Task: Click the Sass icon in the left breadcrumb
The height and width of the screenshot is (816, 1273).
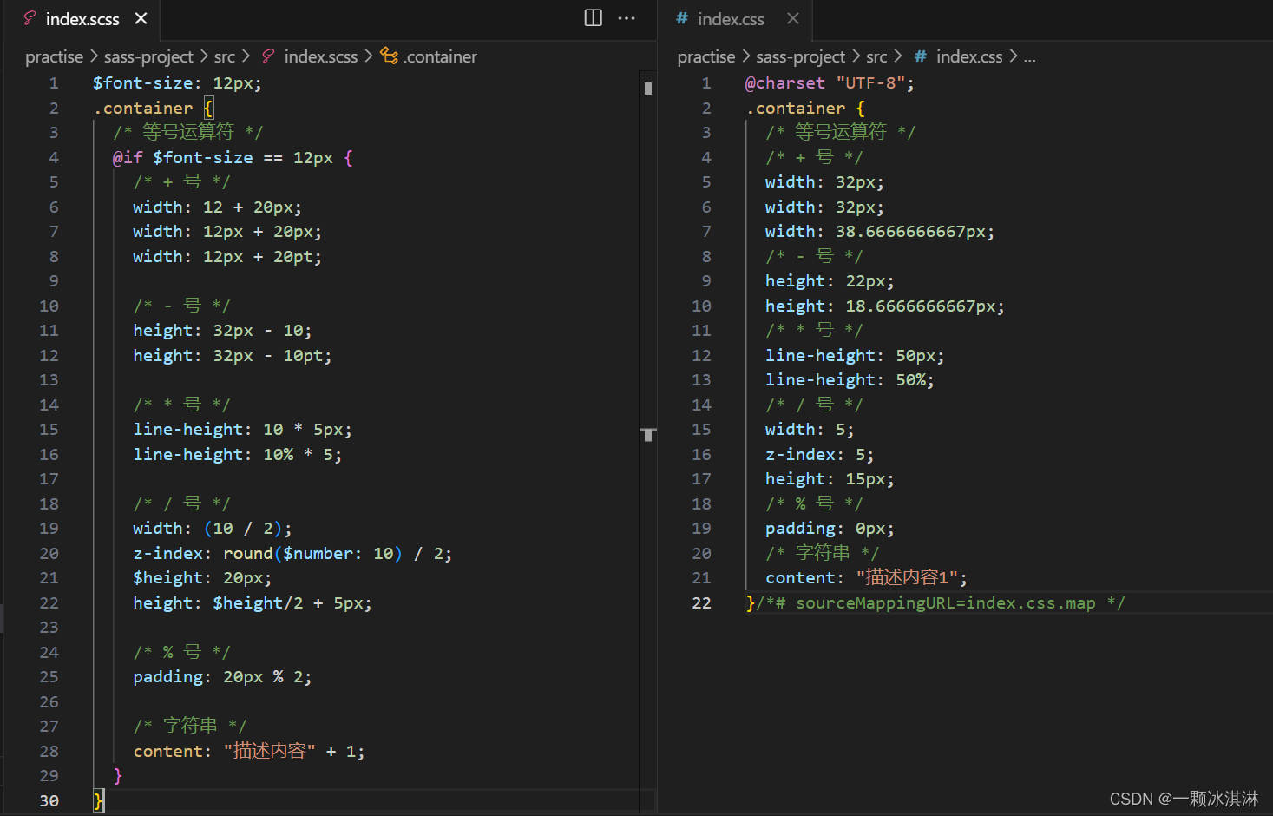Action: coord(269,56)
